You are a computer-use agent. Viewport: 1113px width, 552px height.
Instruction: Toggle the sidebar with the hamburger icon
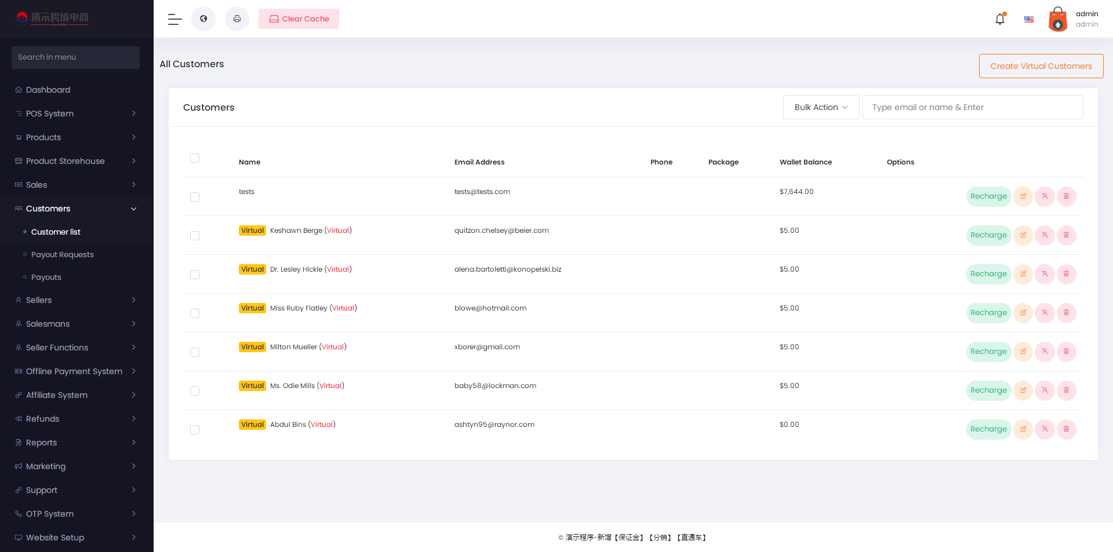[174, 19]
